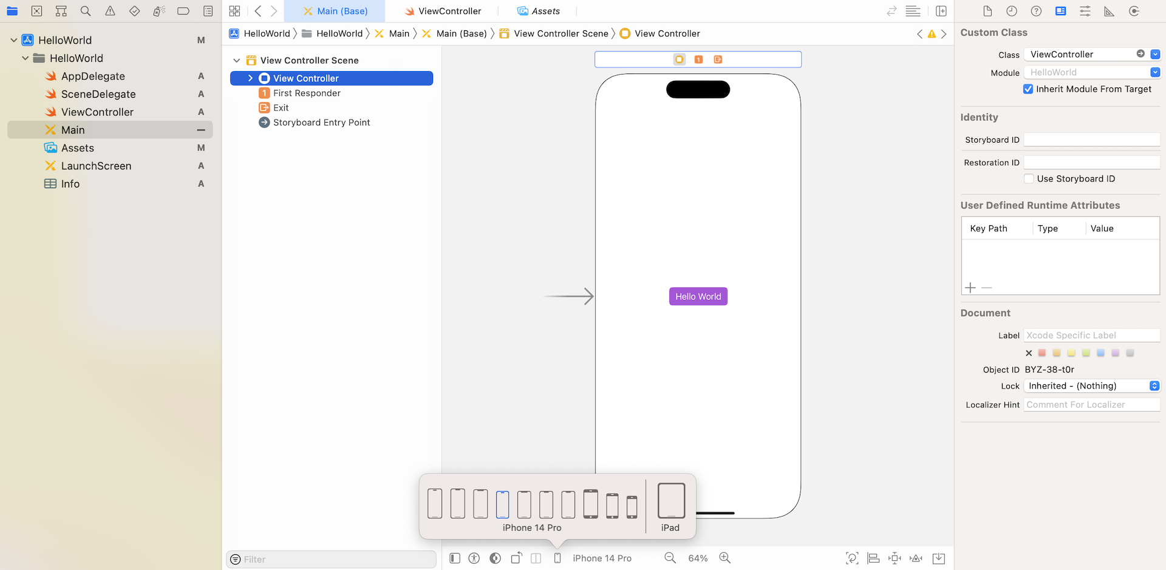Toggle Inherit Module From Target checkbox
This screenshot has height=570, width=1166.
(x=1028, y=89)
